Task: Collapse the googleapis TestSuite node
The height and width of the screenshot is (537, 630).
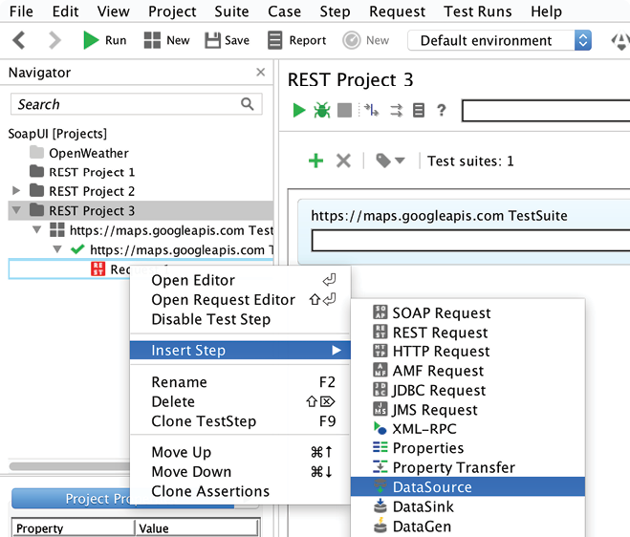Action: pos(36,229)
